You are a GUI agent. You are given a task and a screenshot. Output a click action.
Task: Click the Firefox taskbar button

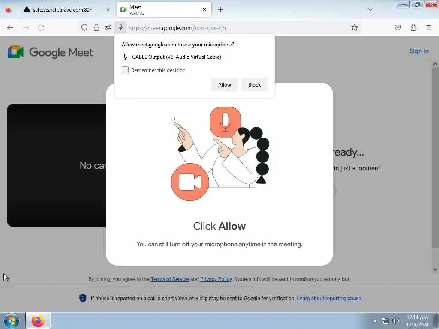click(x=38, y=320)
